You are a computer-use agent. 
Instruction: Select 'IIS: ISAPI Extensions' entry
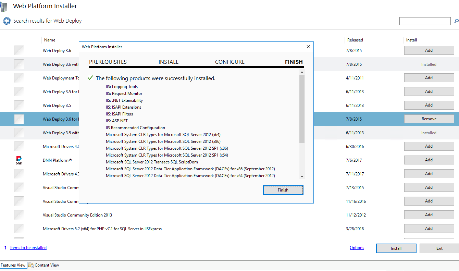pyautogui.click(x=123, y=107)
